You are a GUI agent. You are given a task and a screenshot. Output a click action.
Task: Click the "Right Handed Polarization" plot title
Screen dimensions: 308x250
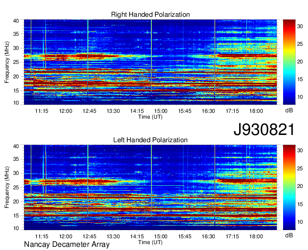pyautogui.click(x=150, y=14)
